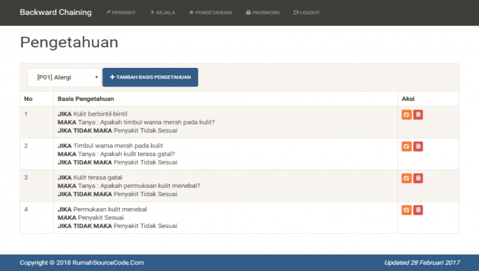
Task: Open the Penyakit menu item
Action: [x=120, y=12]
